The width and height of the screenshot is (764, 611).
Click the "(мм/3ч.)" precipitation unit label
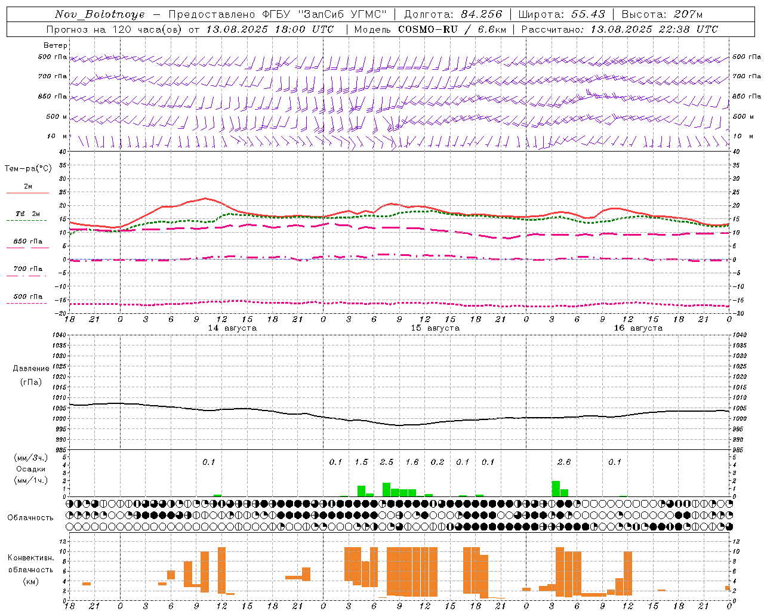tap(31, 458)
